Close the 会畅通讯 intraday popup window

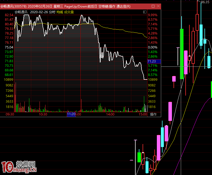click(158, 6)
